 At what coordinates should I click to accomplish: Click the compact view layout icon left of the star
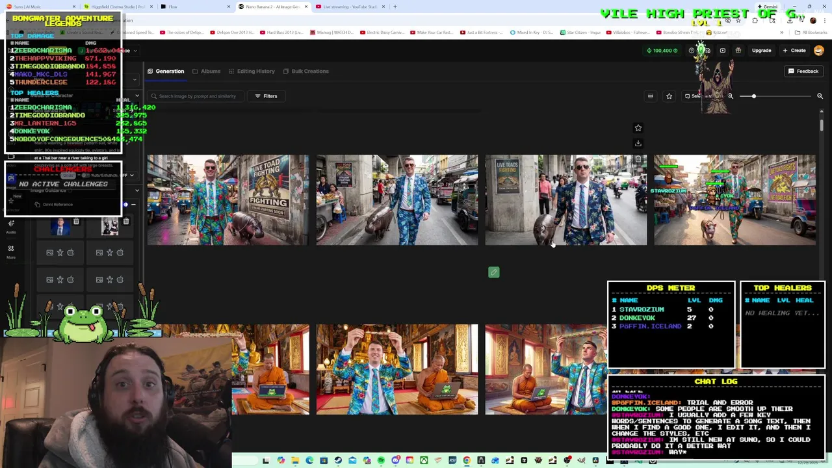(x=650, y=96)
